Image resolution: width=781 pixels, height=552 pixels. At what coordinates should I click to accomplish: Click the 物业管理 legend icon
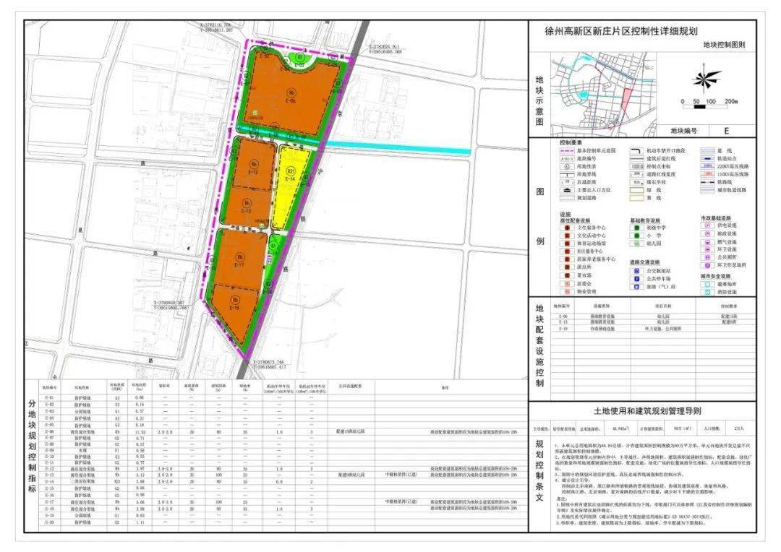coord(567,291)
